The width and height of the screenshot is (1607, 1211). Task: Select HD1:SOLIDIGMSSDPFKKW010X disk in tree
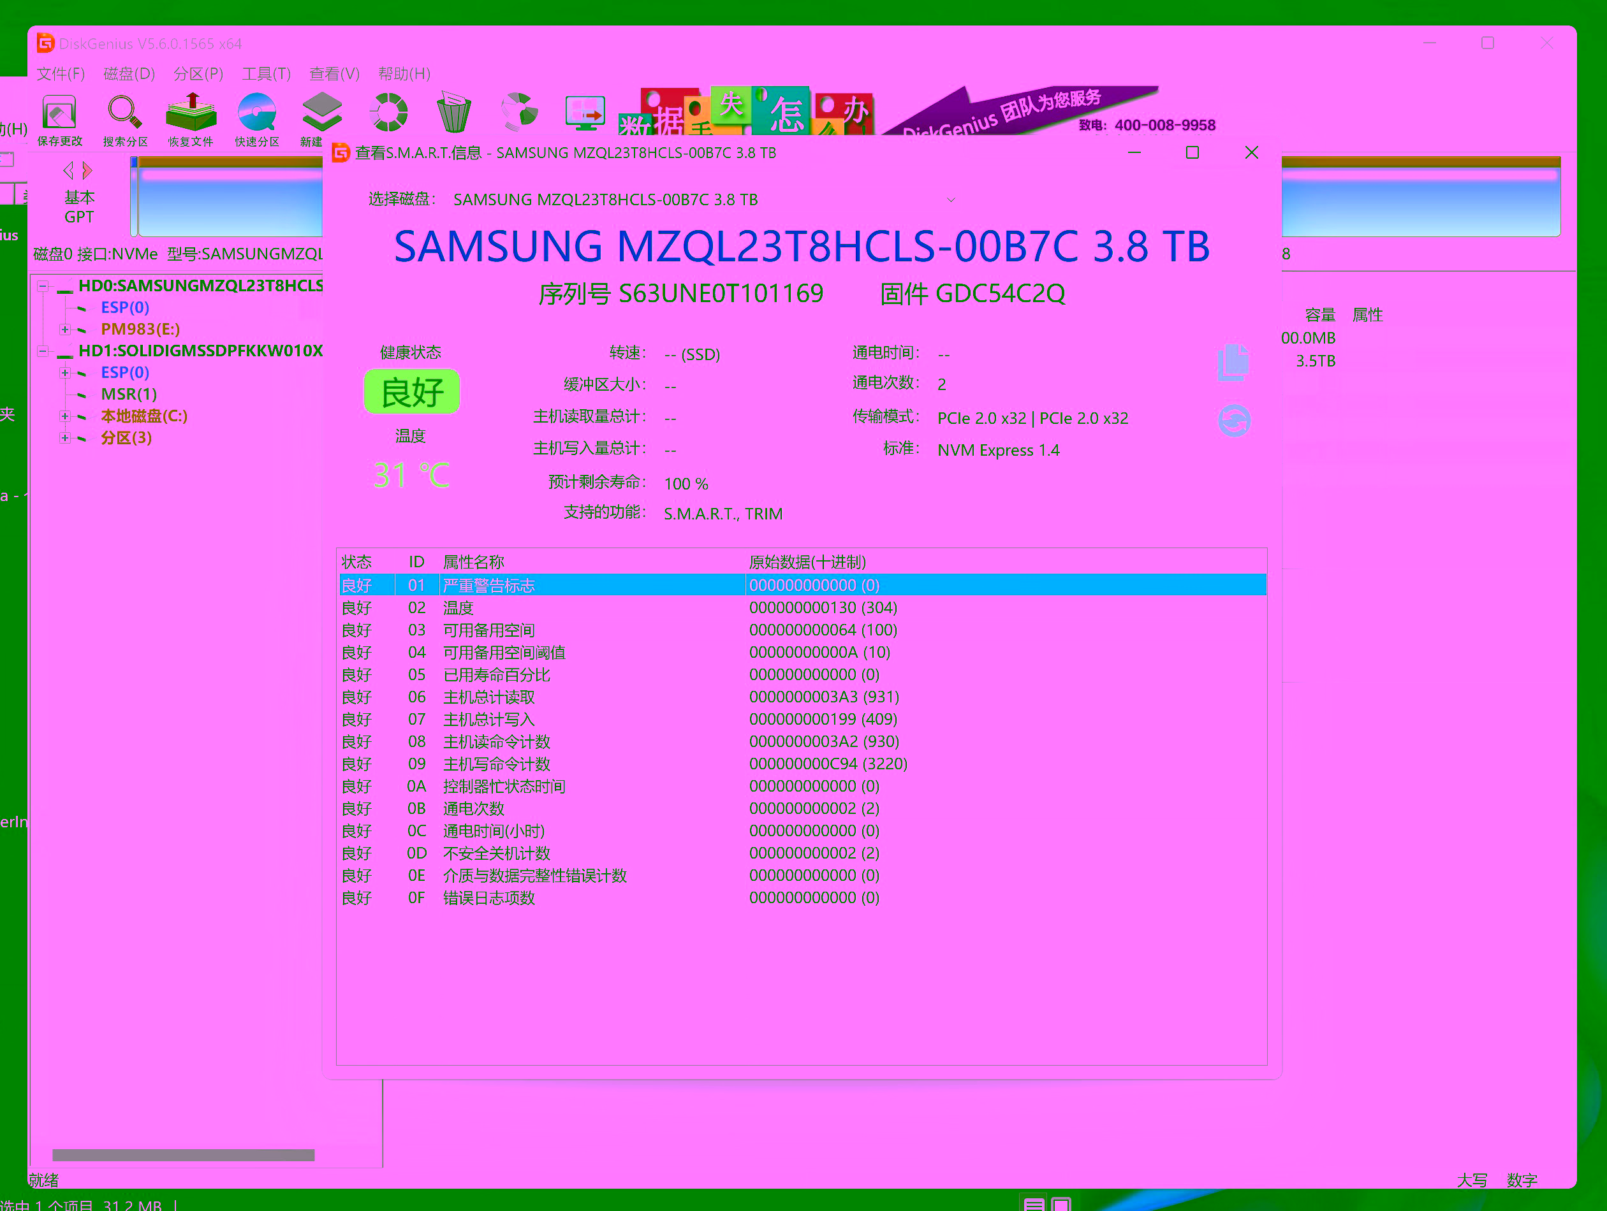pos(200,351)
